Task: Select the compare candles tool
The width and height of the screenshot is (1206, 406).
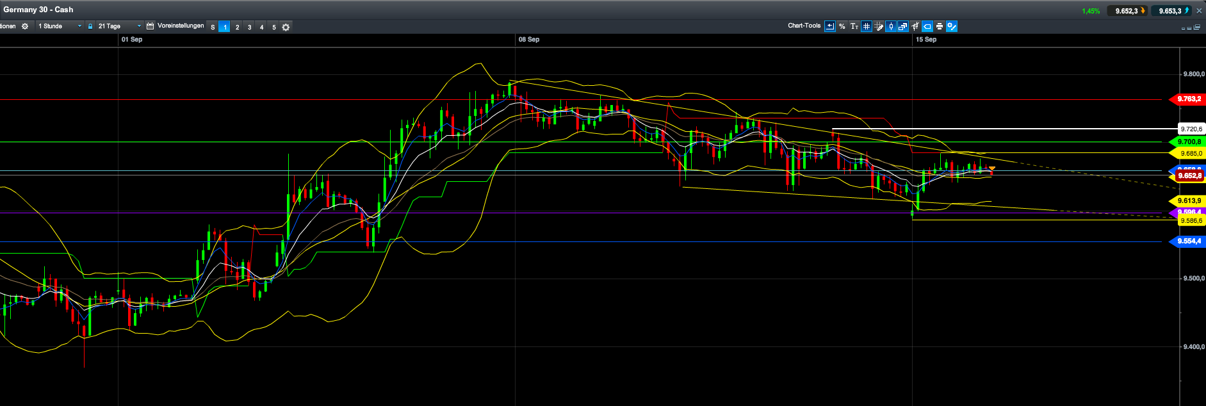Action: 915,26
